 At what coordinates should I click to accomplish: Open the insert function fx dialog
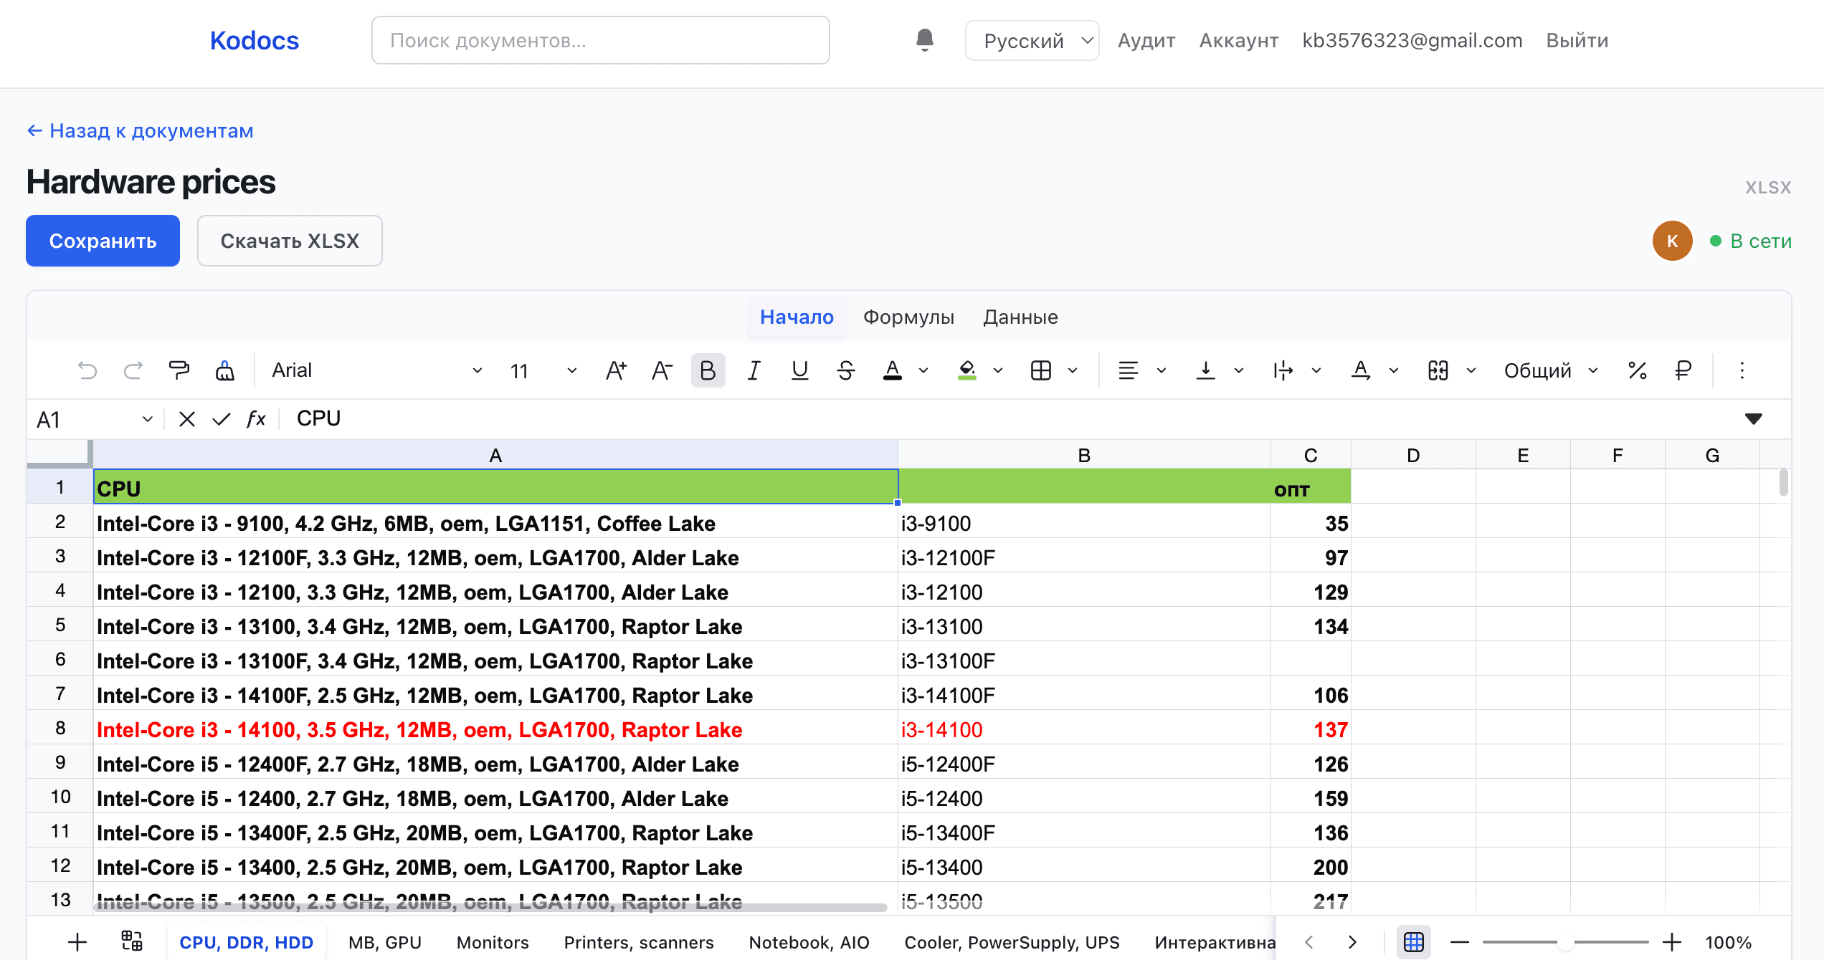tap(256, 419)
